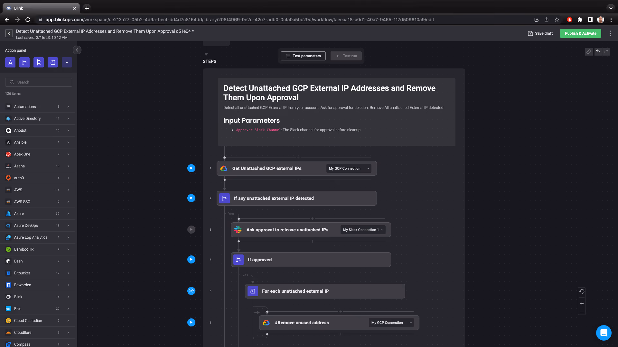This screenshot has width=618, height=347.
Task: Open My GCP Connection dropdown on step 6
Action: point(391,323)
